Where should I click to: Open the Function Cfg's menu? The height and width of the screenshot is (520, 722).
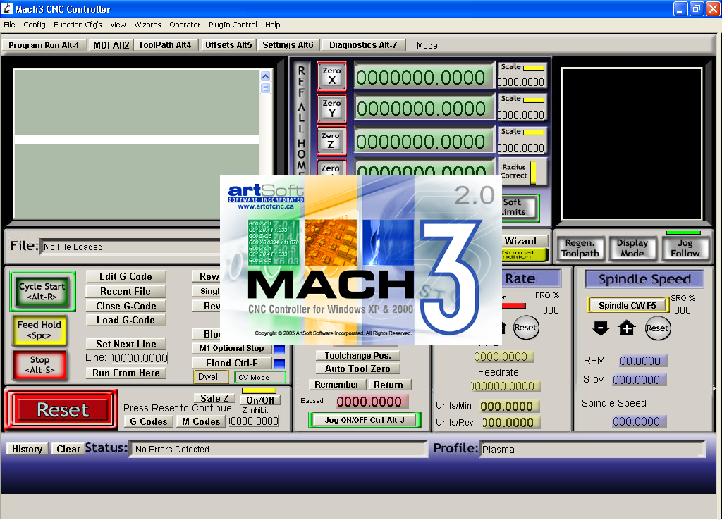(78, 25)
